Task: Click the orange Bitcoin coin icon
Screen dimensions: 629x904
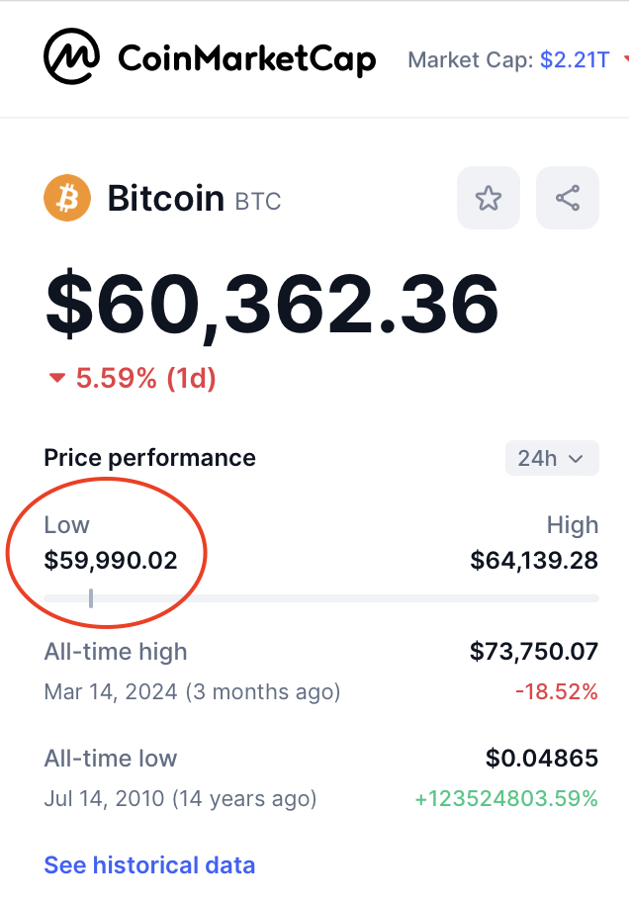Action: (67, 198)
